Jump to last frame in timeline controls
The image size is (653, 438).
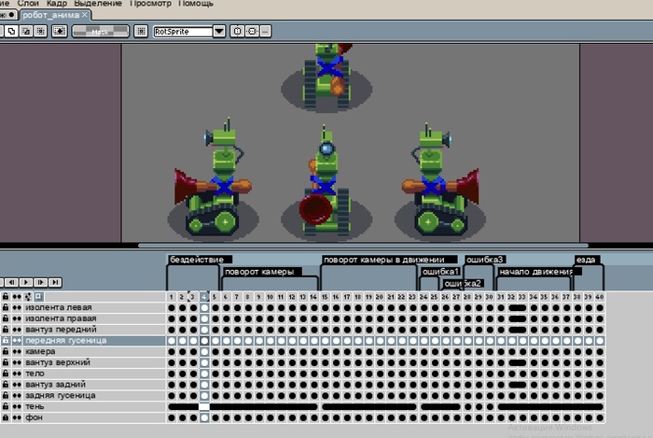point(55,282)
